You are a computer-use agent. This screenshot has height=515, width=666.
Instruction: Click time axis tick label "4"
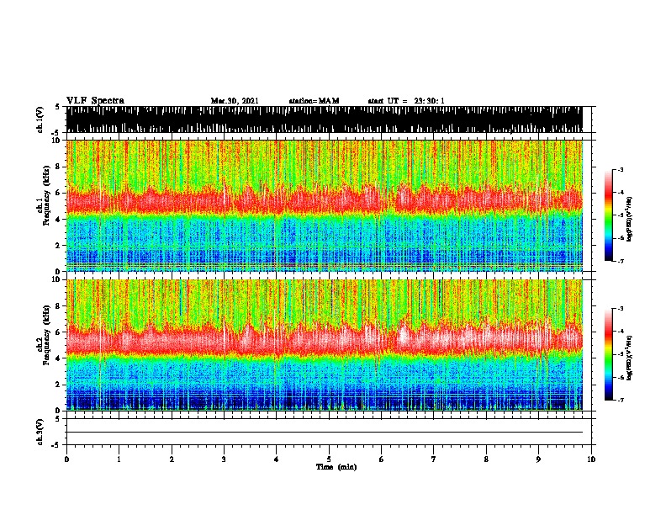coord(277,459)
